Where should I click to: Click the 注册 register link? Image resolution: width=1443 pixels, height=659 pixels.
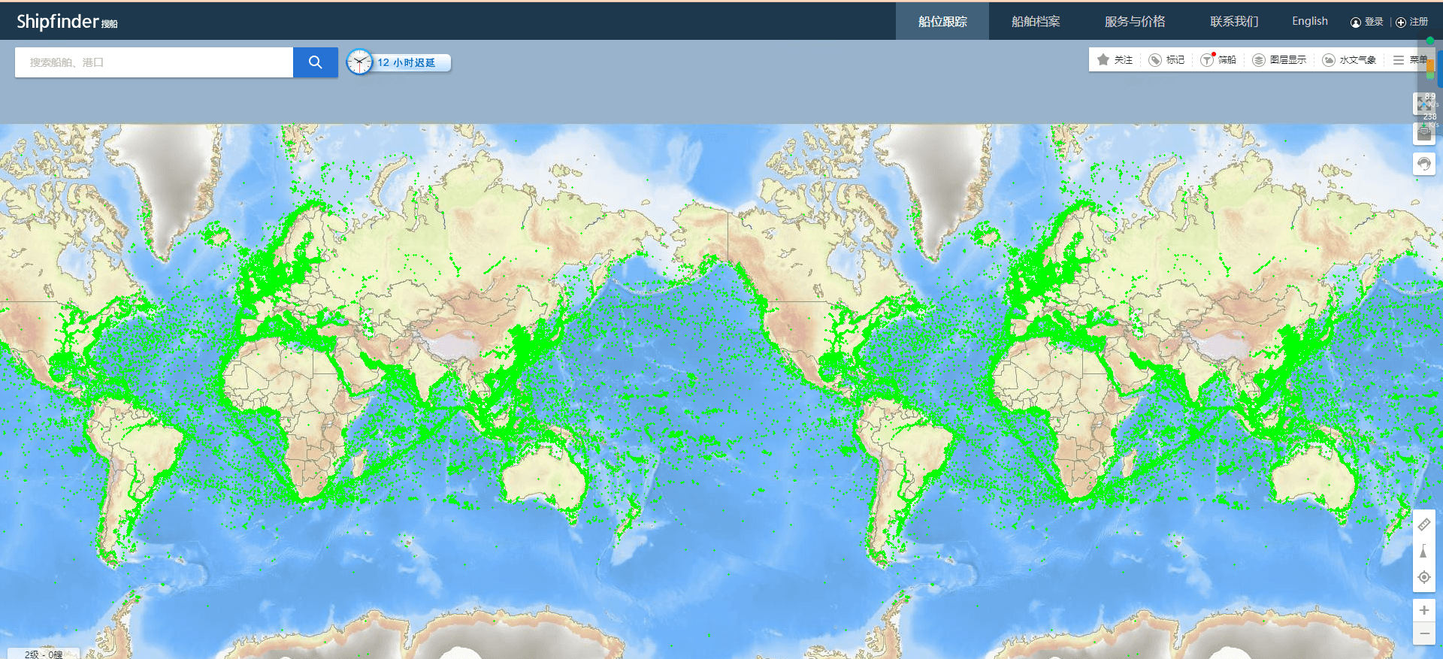pos(1412,22)
